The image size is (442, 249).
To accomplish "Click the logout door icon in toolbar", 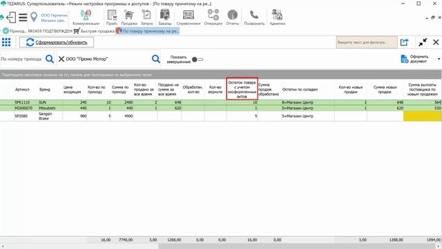I will (11, 17).
